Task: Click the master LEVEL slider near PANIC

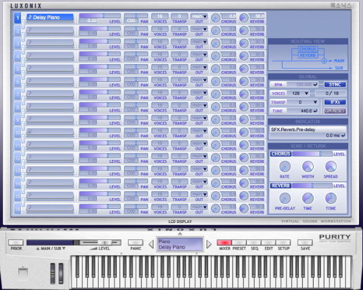Action: click(100, 242)
